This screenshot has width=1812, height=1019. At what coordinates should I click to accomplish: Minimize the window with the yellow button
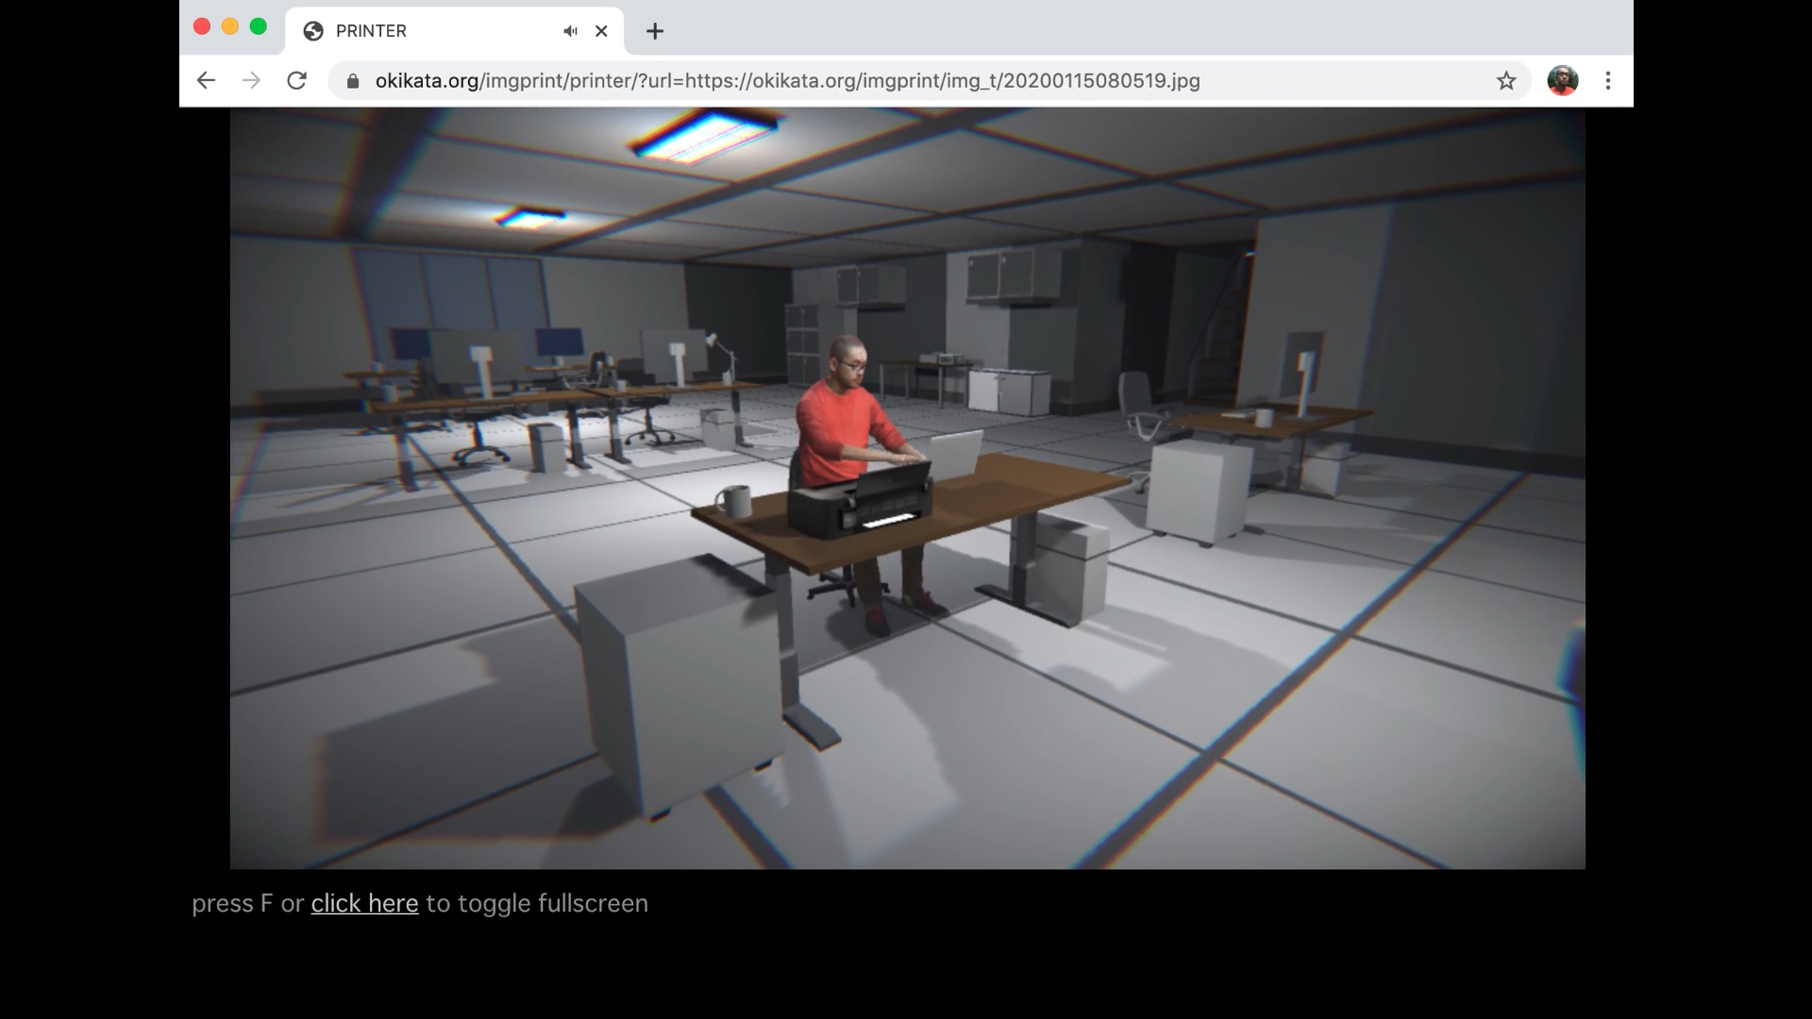(x=230, y=26)
